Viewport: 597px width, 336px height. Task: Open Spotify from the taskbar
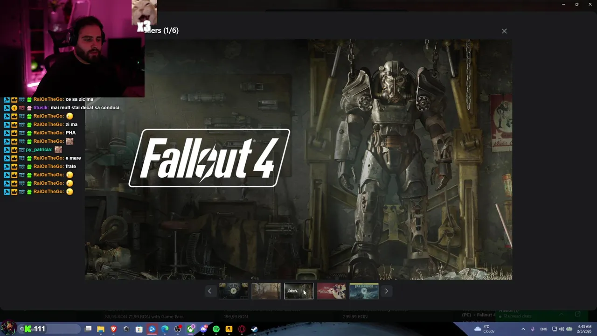click(x=216, y=329)
